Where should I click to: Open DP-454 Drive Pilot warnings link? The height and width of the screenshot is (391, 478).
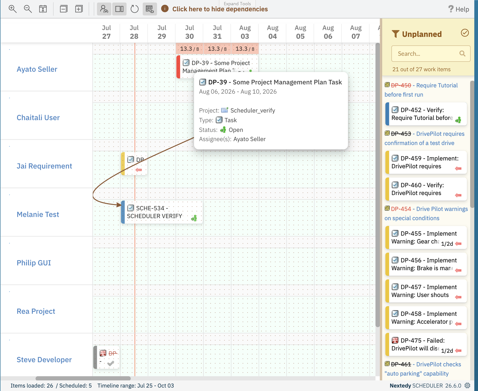(426, 214)
